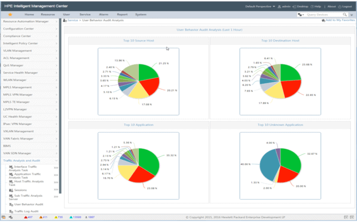Click the Desktop icon in header
This screenshot has width=357, height=222.
click(294, 7)
